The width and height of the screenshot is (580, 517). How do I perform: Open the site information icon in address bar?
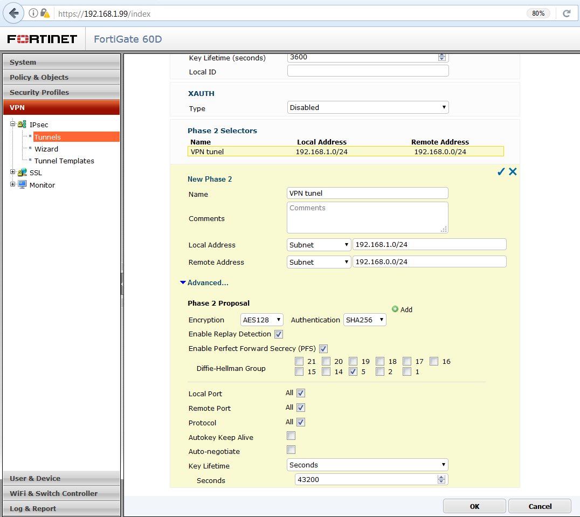tap(33, 13)
